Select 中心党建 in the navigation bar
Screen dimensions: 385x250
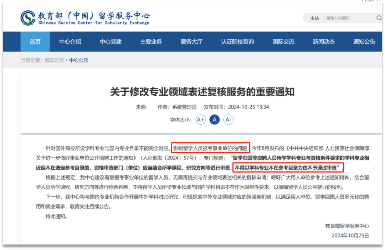111,42
